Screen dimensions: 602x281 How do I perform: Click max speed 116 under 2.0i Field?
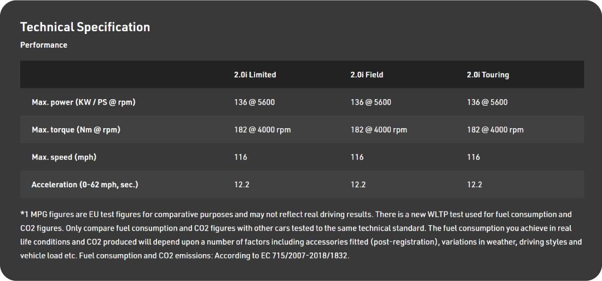357,157
